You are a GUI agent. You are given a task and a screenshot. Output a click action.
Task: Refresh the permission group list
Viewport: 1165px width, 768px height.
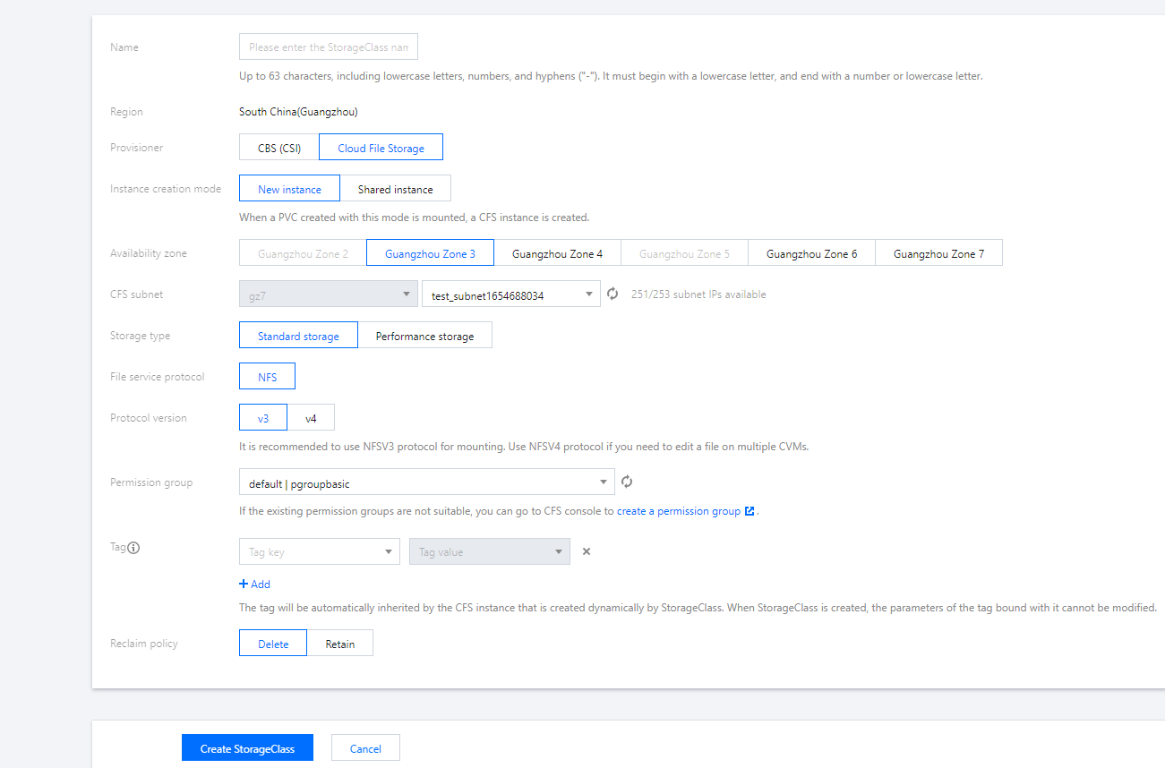point(627,482)
